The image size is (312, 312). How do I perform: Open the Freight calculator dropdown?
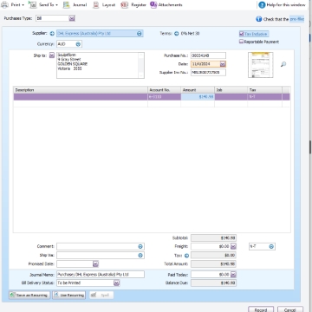click(233, 246)
